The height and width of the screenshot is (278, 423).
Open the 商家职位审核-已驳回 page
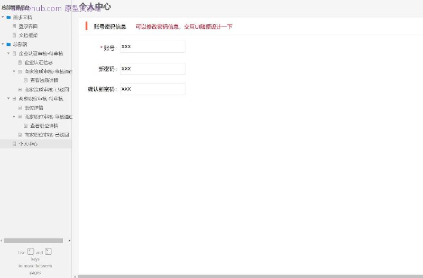[47, 135]
